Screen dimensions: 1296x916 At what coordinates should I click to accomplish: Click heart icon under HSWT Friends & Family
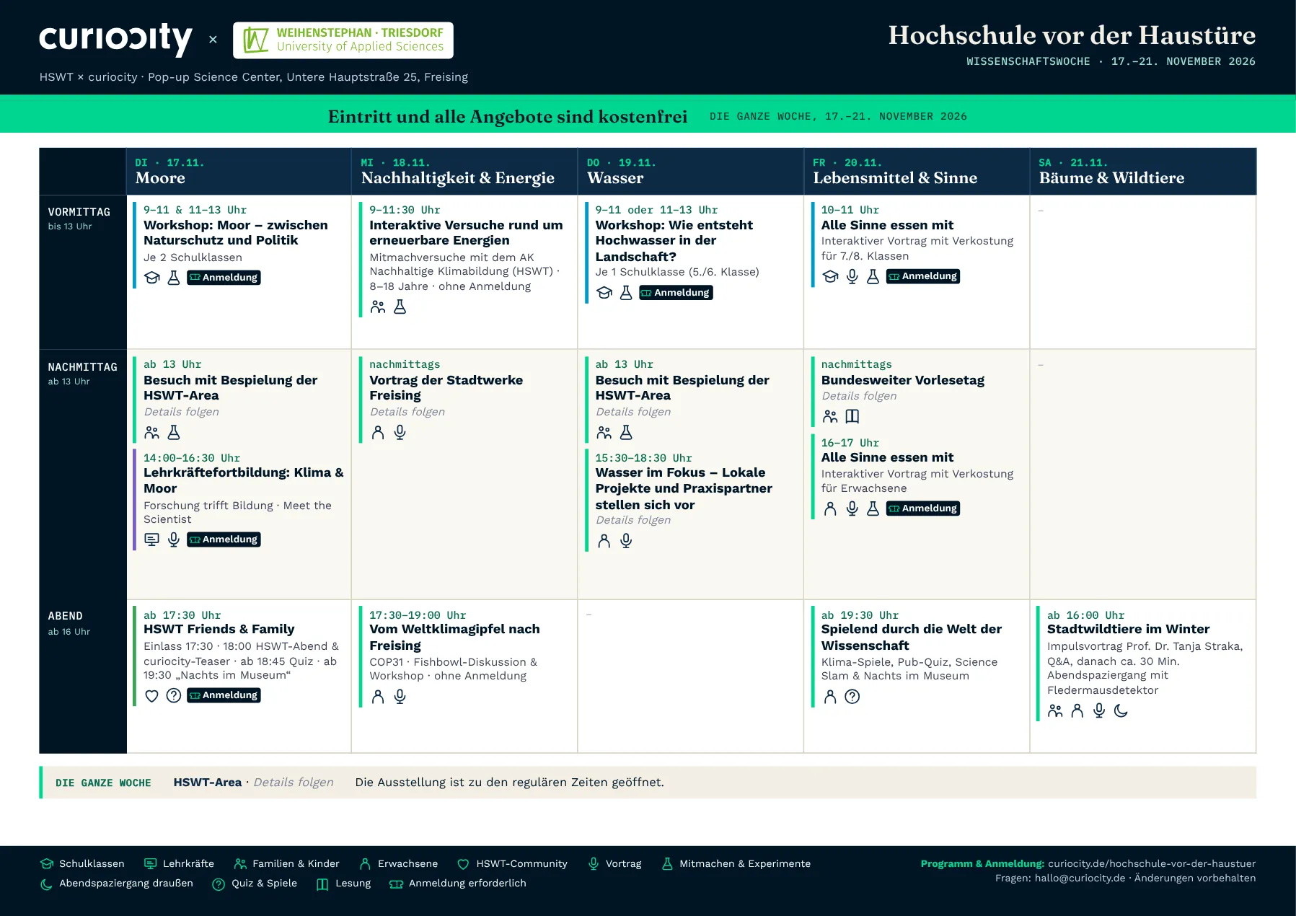point(151,696)
